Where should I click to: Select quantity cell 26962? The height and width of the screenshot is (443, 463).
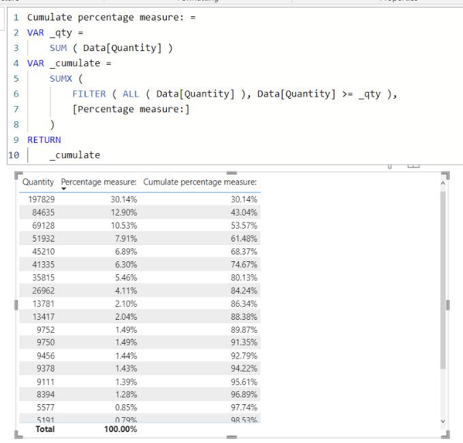(44, 291)
